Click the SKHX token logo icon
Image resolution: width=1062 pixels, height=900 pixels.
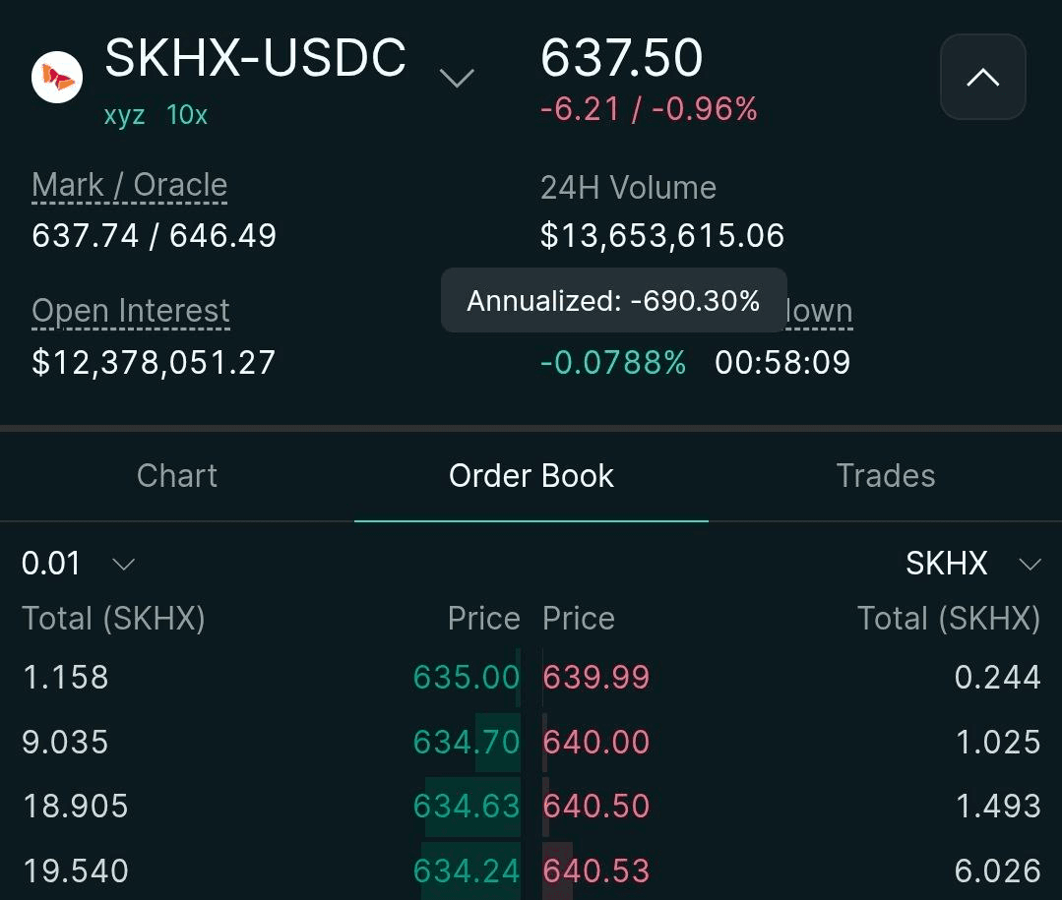coord(57,77)
